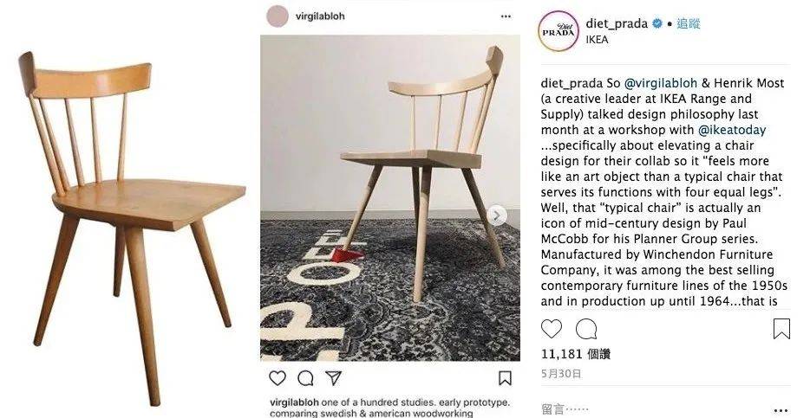Open comments on virgilabloh post
810x418 pixels.
[x=305, y=378]
